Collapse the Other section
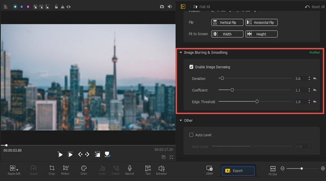326x181 pixels. point(181,120)
